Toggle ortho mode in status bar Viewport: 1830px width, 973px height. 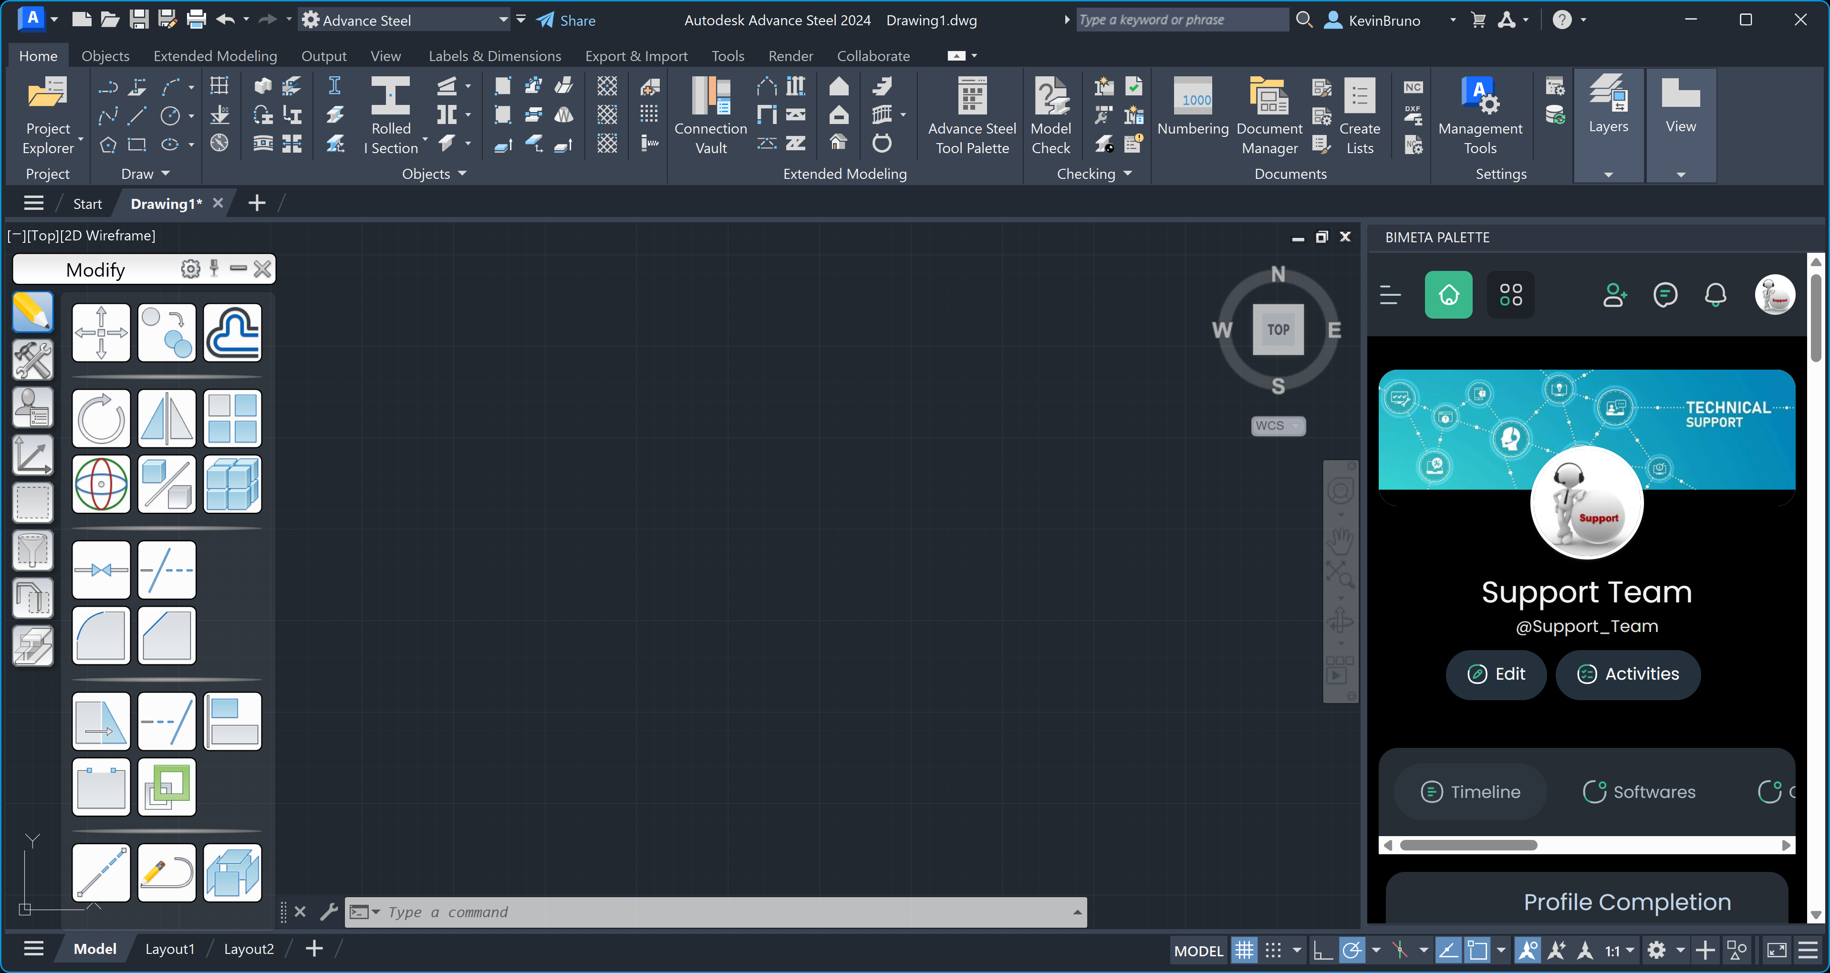[x=1322, y=950]
